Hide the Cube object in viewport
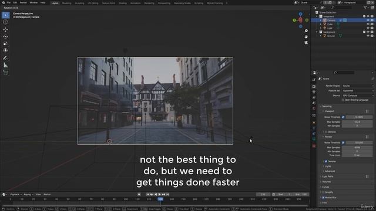Viewport: 376px width, 211px height. tap(368, 24)
